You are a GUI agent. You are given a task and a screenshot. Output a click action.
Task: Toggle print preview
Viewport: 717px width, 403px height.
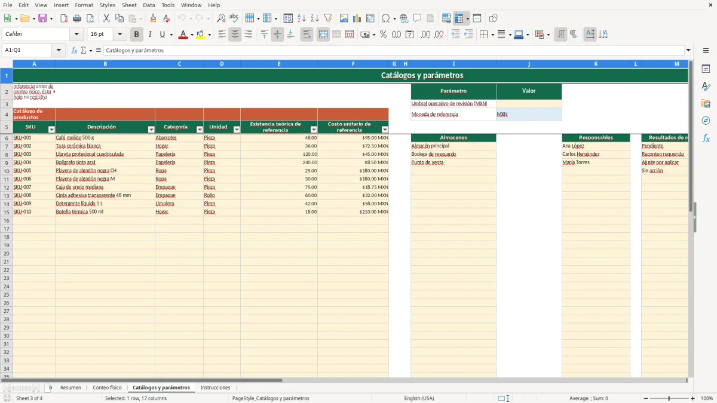pos(90,19)
